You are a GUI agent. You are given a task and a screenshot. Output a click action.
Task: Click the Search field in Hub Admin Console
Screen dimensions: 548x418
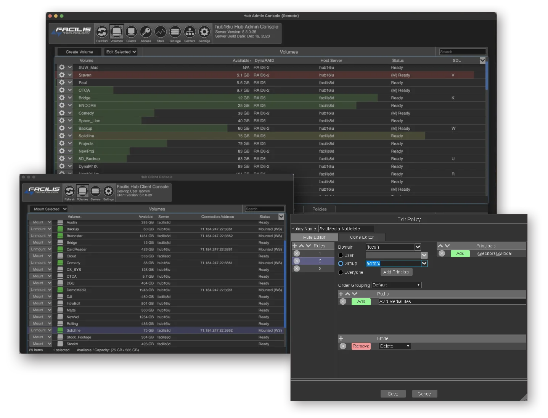[463, 52]
